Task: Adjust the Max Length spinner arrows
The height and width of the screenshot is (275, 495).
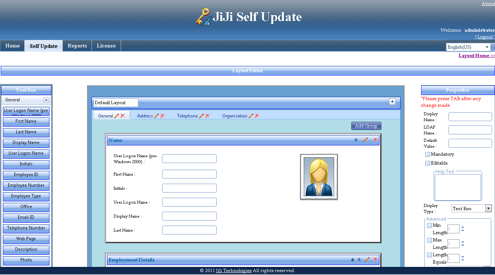Action: (463, 244)
